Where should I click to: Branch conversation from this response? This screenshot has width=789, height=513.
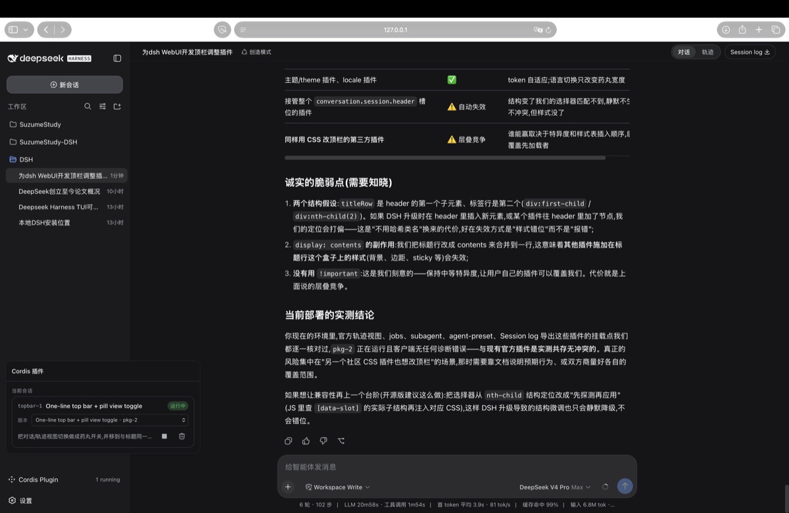(341, 441)
